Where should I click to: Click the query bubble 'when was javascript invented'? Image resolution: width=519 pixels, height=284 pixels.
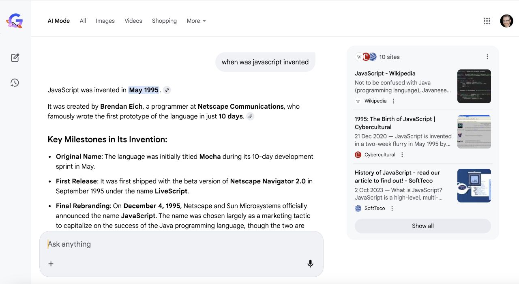265,62
